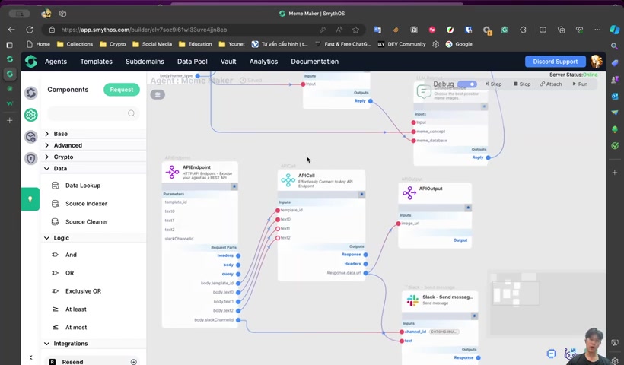624x365 pixels.
Task: Click the Stop debug button
Action: [522, 84]
